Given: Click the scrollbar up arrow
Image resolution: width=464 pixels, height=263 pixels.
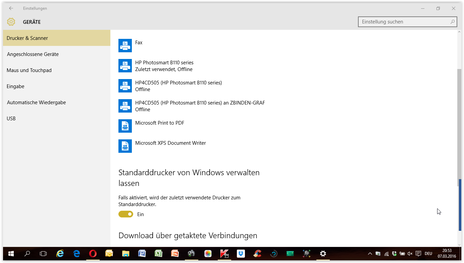Looking at the screenshot, I should (x=460, y=32).
